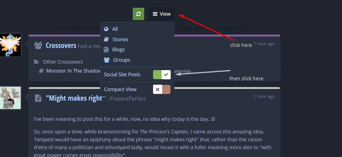Open the "Might makes right" blog post
This screenshot has width=342, height=157.
click(76, 98)
